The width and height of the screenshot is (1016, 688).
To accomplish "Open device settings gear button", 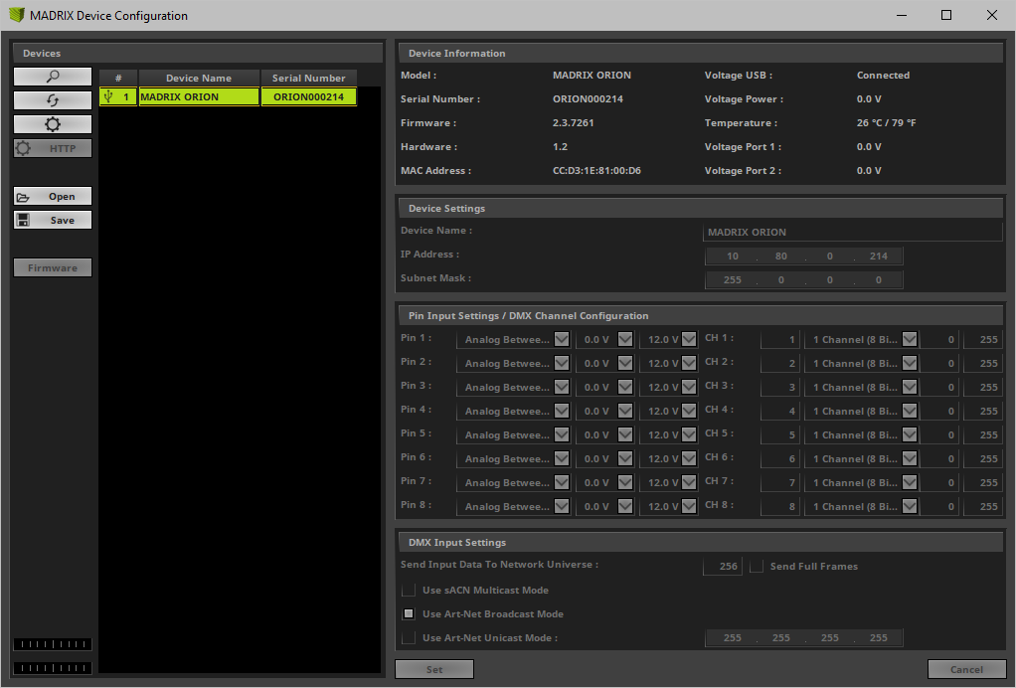I will 53,124.
